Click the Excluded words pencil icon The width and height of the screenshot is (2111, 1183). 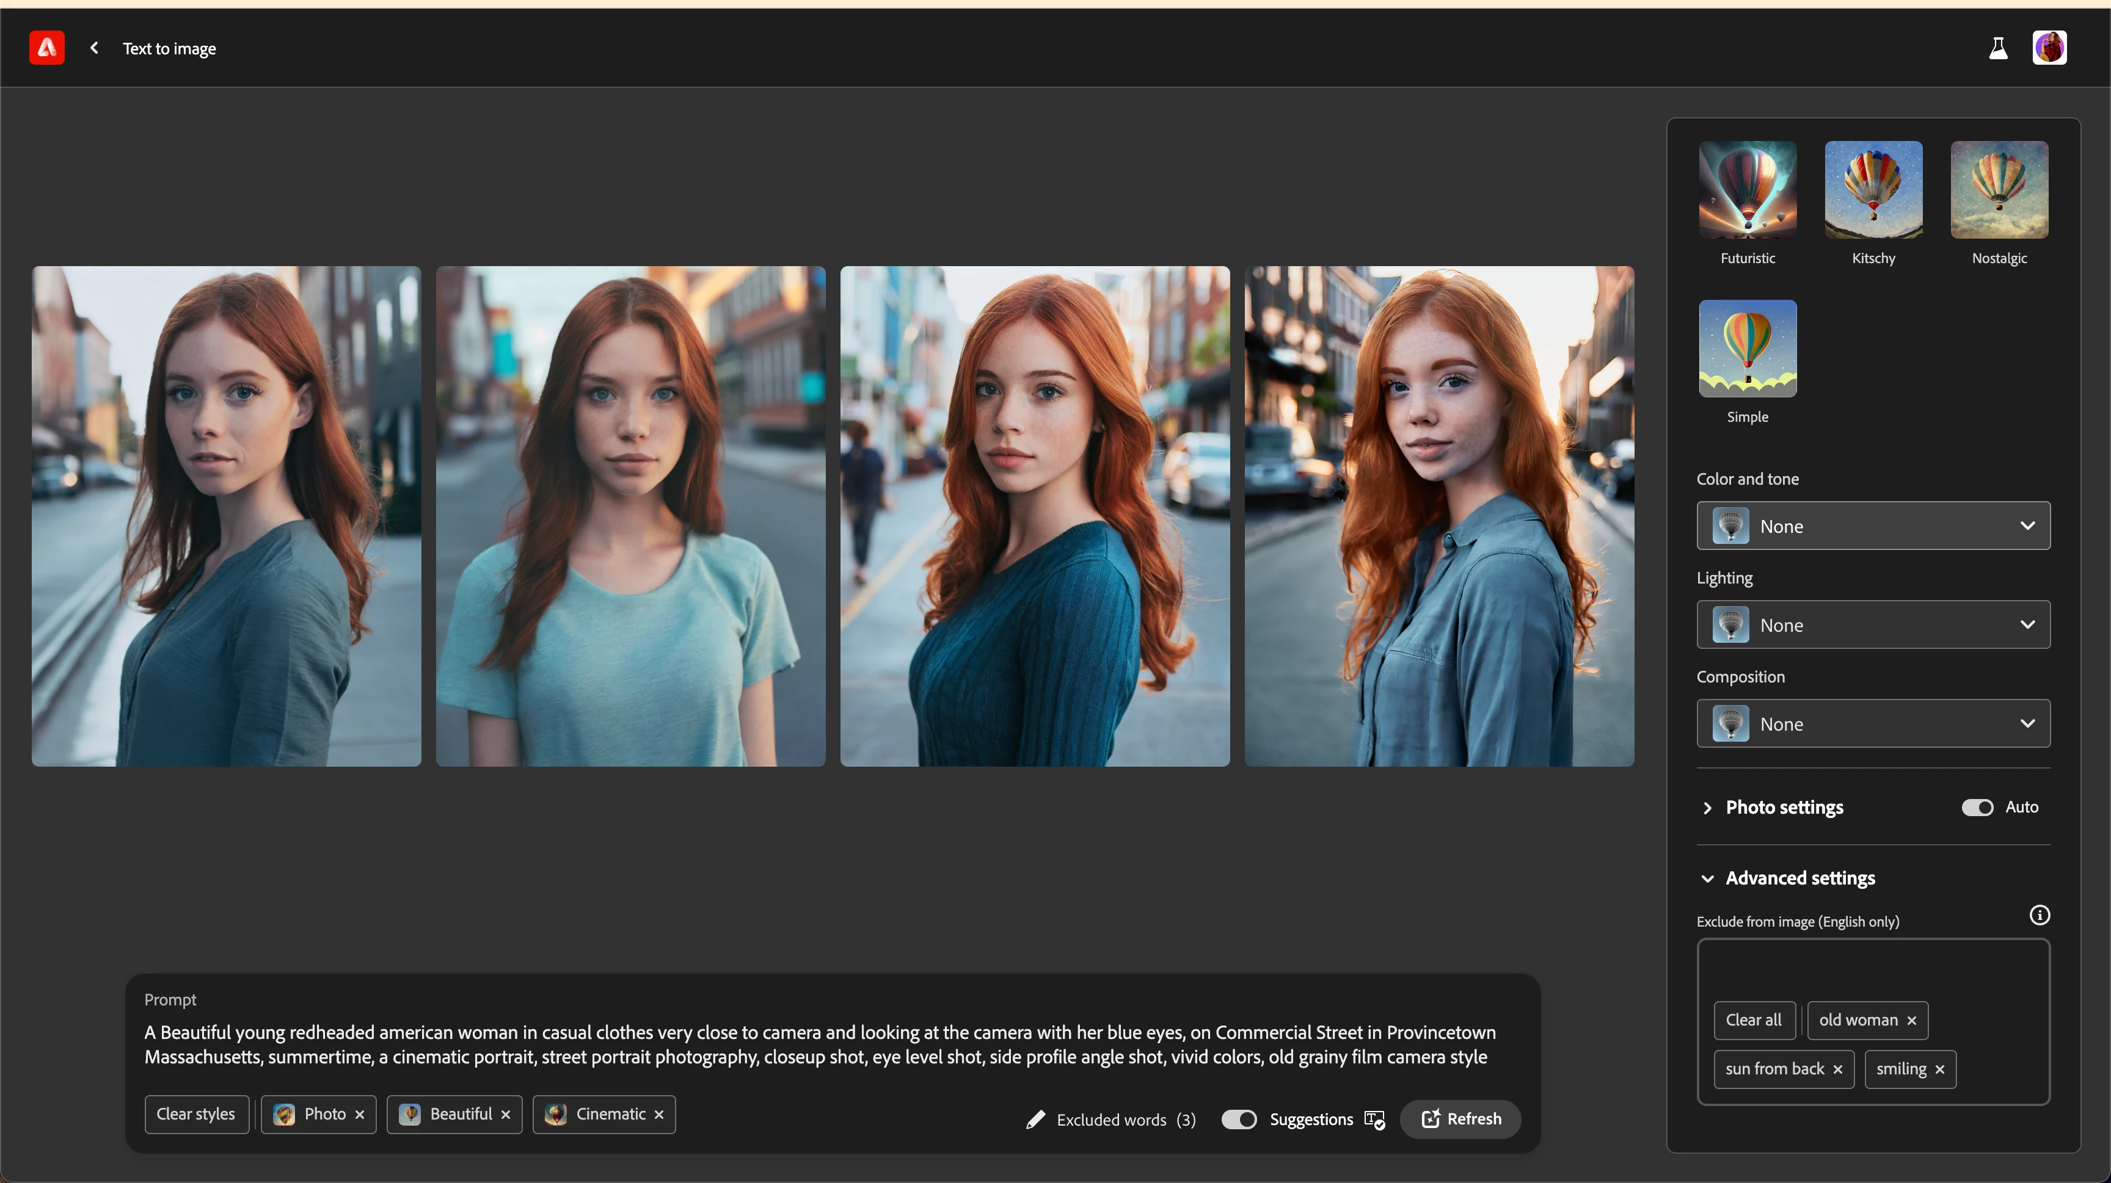[1035, 1119]
